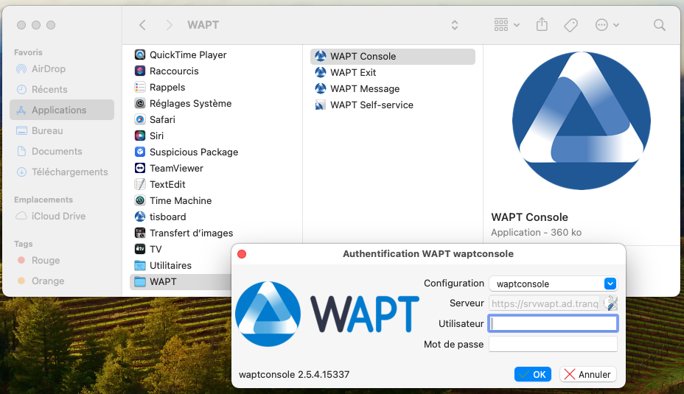The width and height of the screenshot is (684, 394).
Task: Open the Finder view options dropdown
Action: [x=506, y=25]
